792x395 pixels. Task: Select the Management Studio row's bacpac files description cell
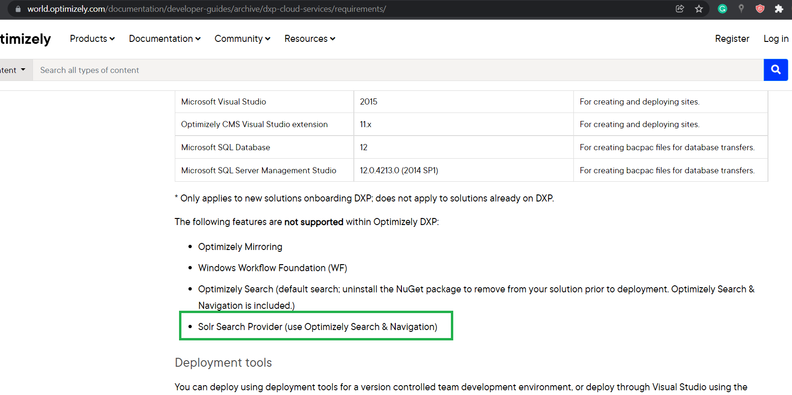670,170
